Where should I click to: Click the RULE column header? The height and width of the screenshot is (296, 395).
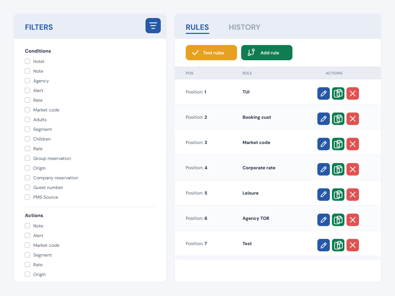[247, 73]
